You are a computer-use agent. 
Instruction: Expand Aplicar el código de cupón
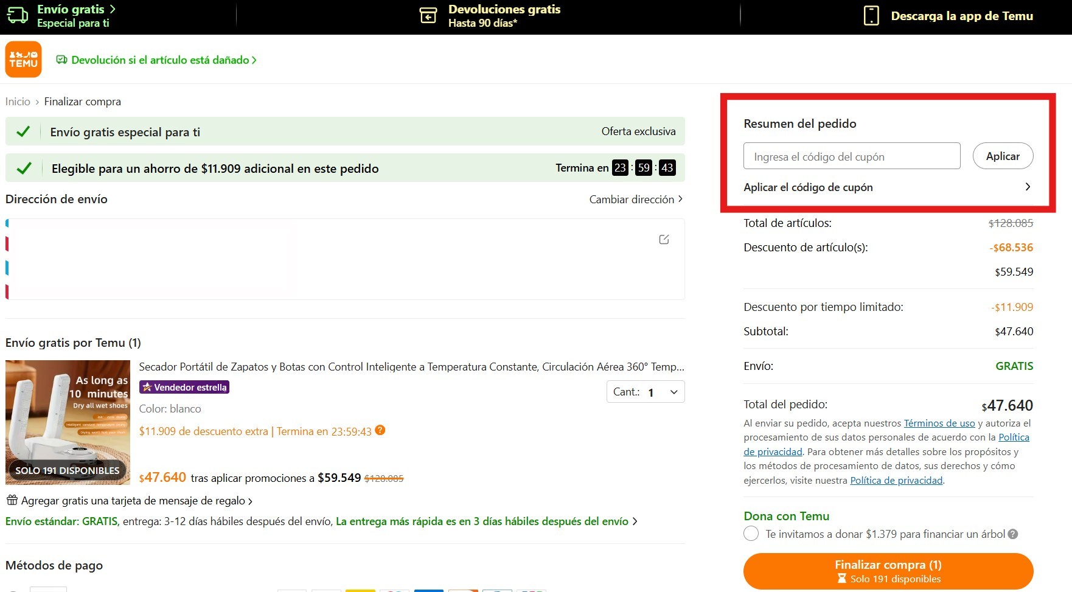pos(887,187)
